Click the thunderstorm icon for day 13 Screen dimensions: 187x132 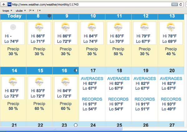coord(171,27)
